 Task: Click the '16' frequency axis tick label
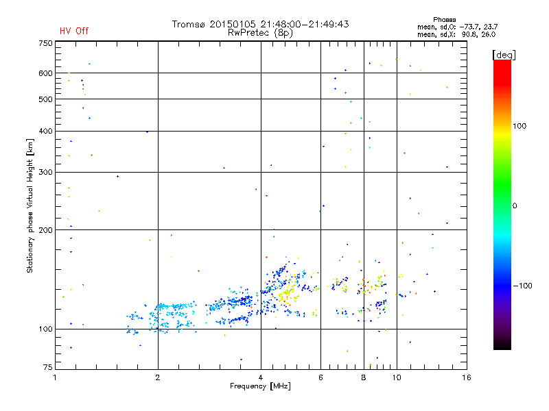(x=467, y=377)
